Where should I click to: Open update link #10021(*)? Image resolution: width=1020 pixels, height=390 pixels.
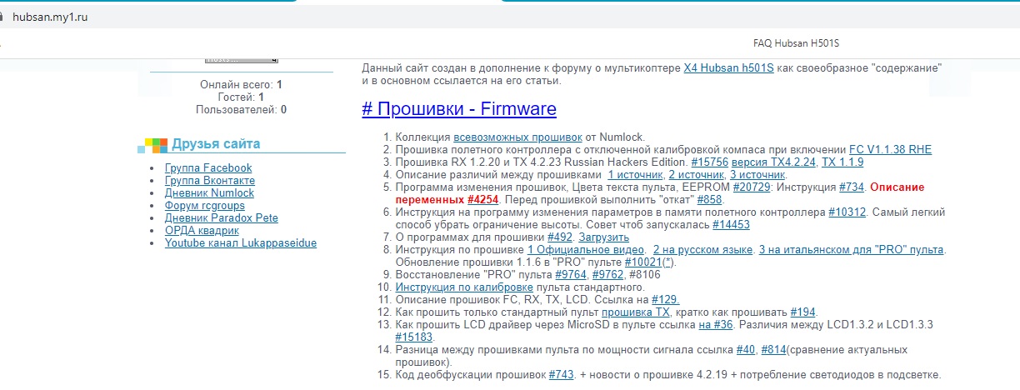pyautogui.click(x=649, y=262)
